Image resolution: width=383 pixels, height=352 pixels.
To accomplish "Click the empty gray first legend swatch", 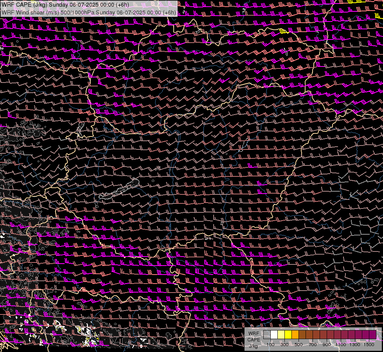I will point(267,334).
